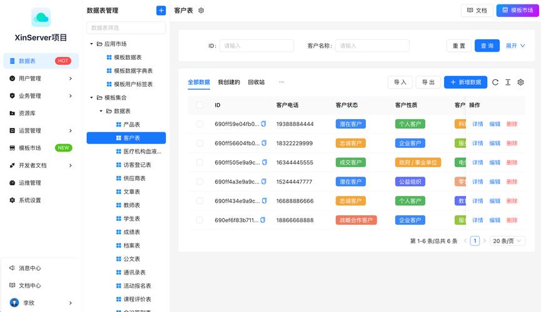Copy ID 690ef6f83b711 with copy icon

click(x=263, y=220)
